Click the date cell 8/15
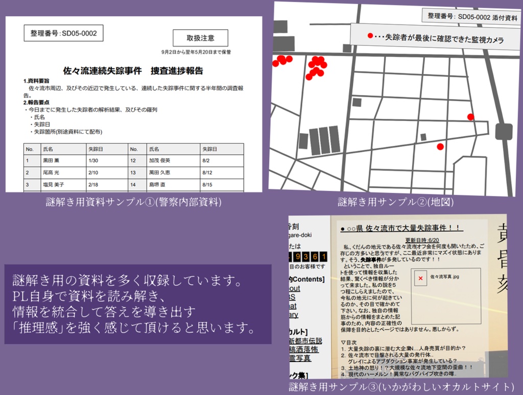This screenshot has width=523, height=395. click(222, 184)
